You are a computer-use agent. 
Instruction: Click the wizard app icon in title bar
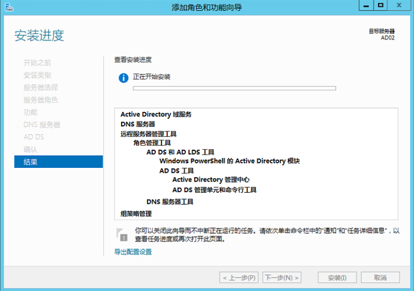(x=9, y=7)
